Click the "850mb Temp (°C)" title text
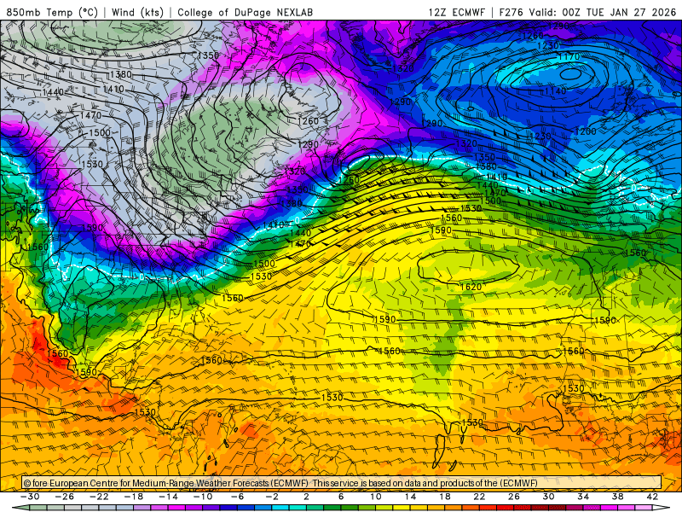The width and height of the screenshot is (682, 512). click(52, 12)
